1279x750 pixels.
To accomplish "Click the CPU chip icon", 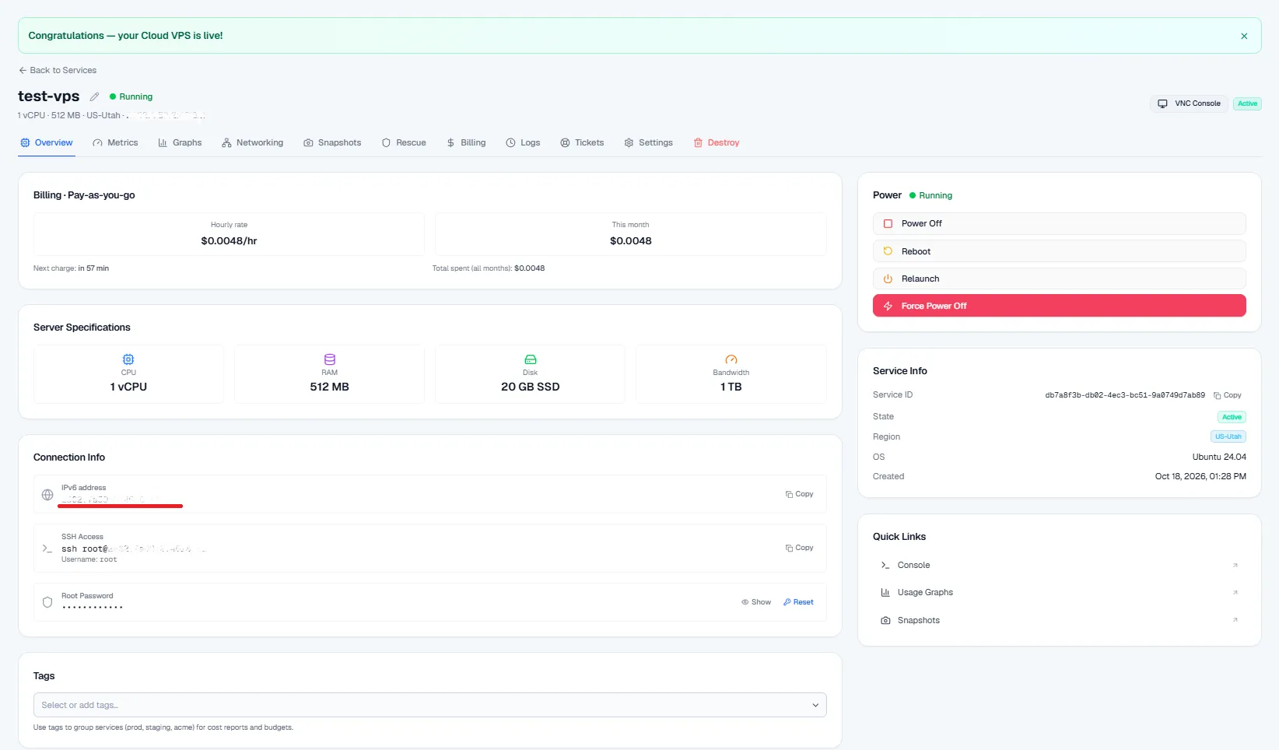I will [x=128, y=359].
